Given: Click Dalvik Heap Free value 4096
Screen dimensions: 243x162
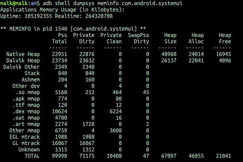Looking at the screenshot, I should tap(225, 61).
